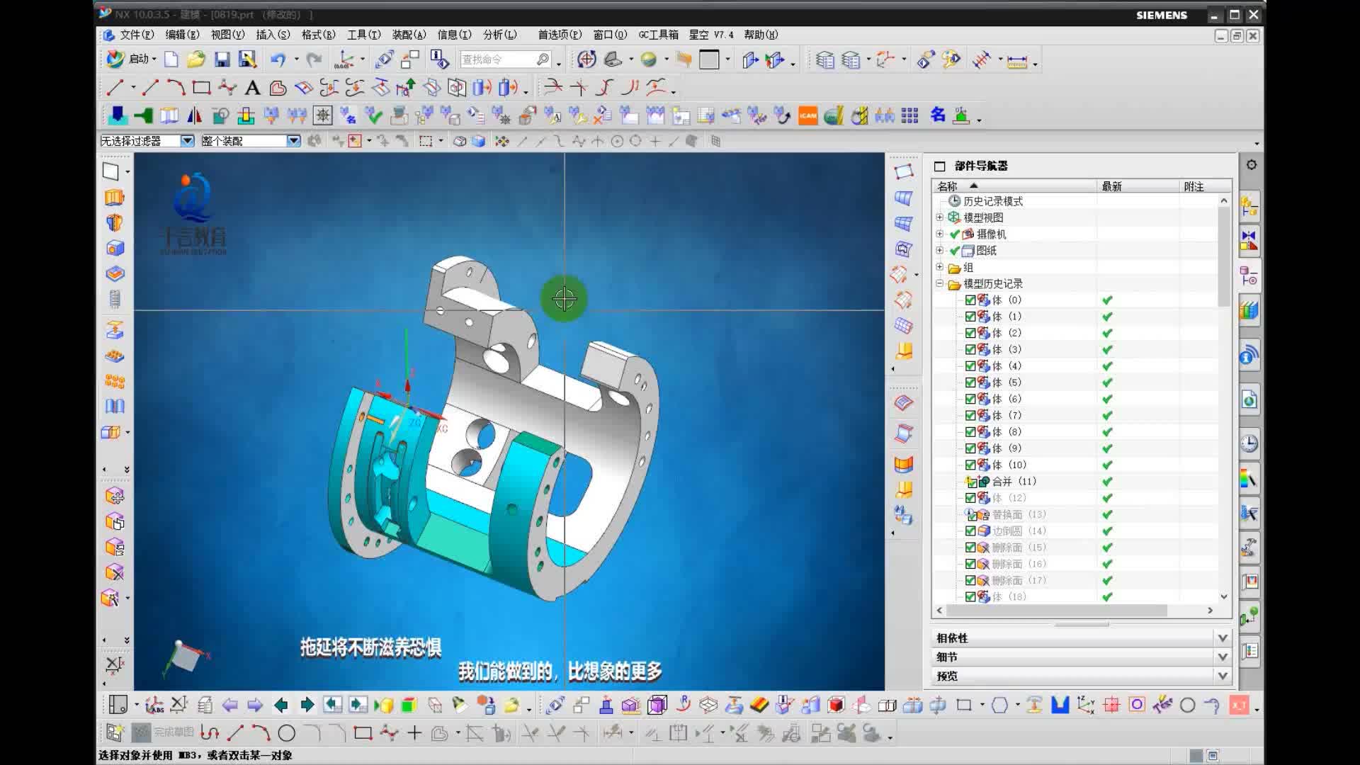
Task: Click the purple grid array icon
Action: pos(910,115)
